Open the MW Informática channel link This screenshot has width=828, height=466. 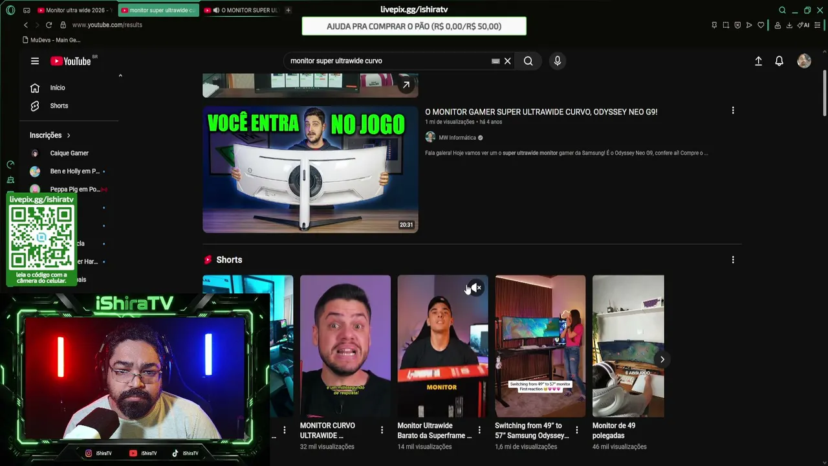(x=457, y=137)
